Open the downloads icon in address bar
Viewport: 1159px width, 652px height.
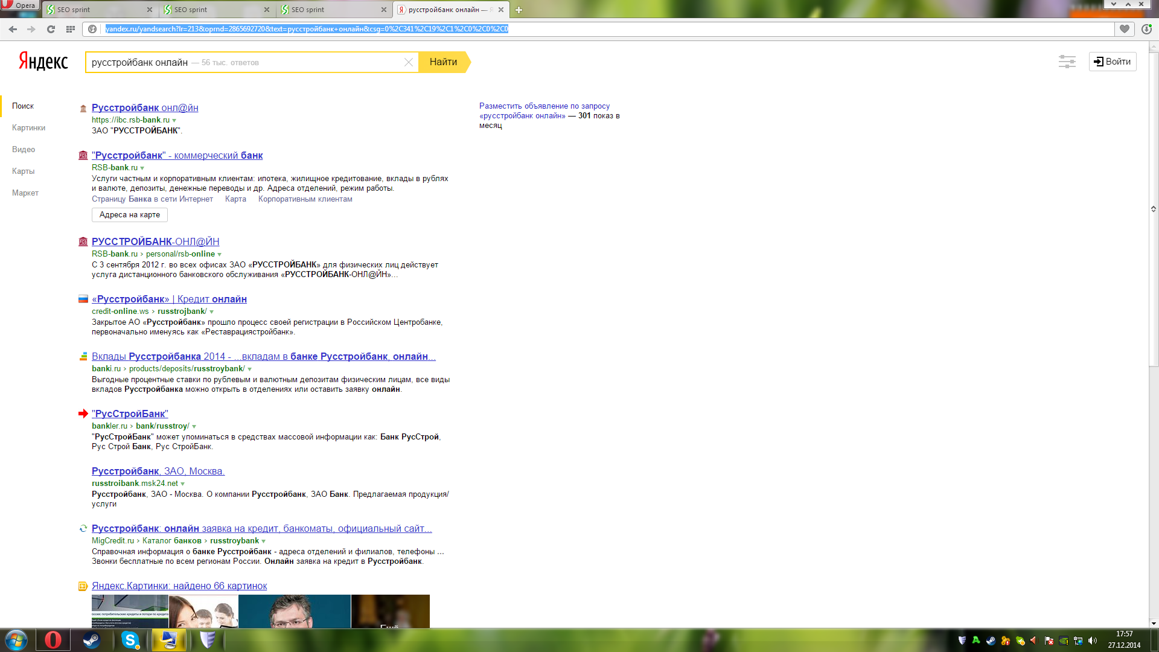click(1146, 29)
